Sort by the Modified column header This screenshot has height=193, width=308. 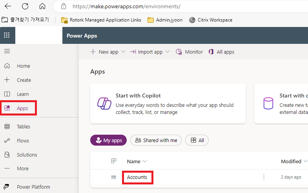294,161
